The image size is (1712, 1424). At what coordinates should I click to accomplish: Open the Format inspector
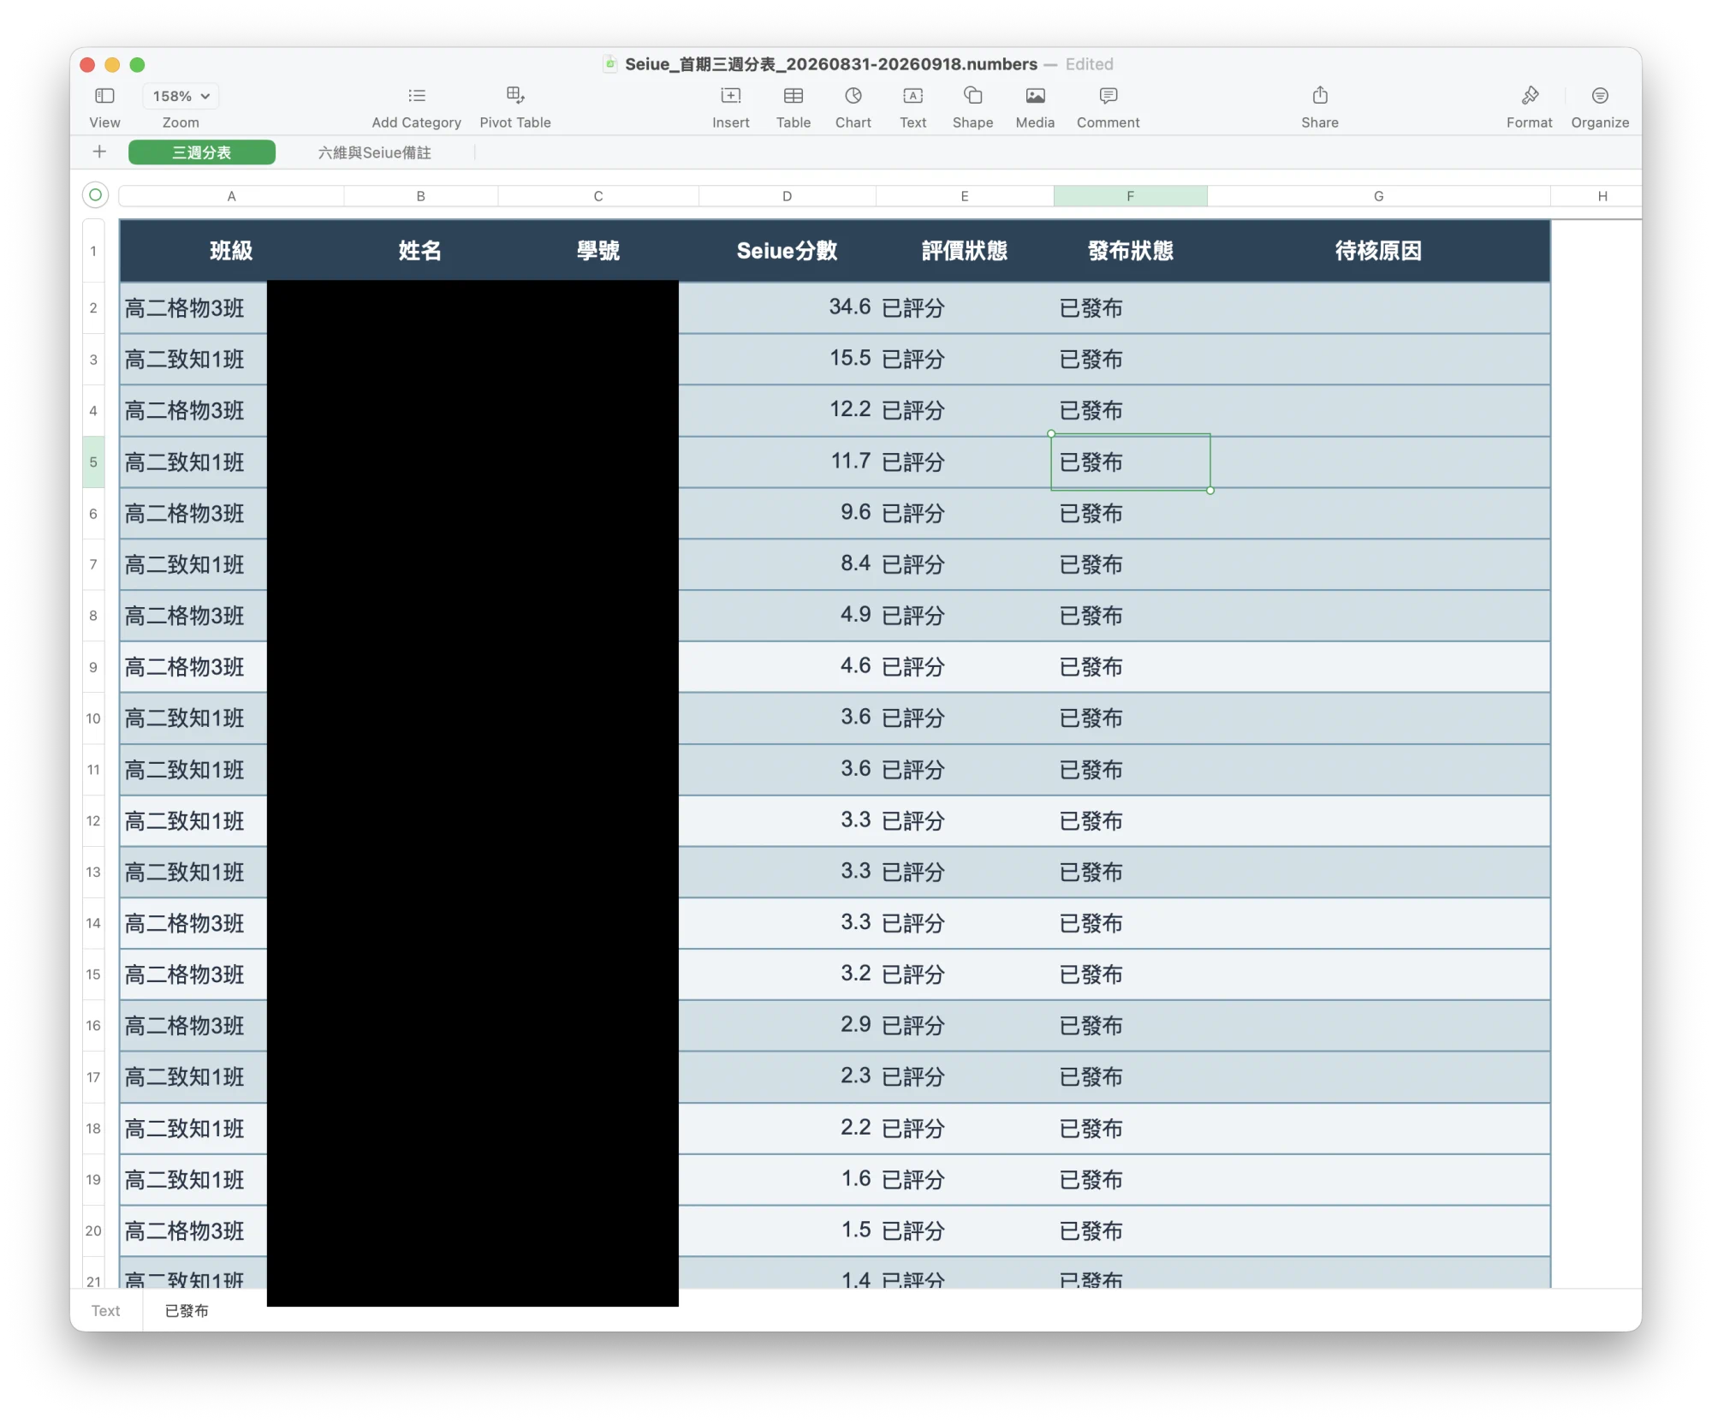point(1530,95)
